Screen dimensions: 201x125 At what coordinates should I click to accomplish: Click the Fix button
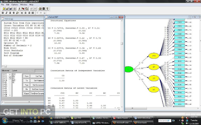(27, 89)
